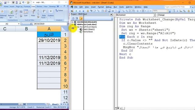Open Refresh All in Connections group
The image size is (195, 110).
tap(11, 14)
